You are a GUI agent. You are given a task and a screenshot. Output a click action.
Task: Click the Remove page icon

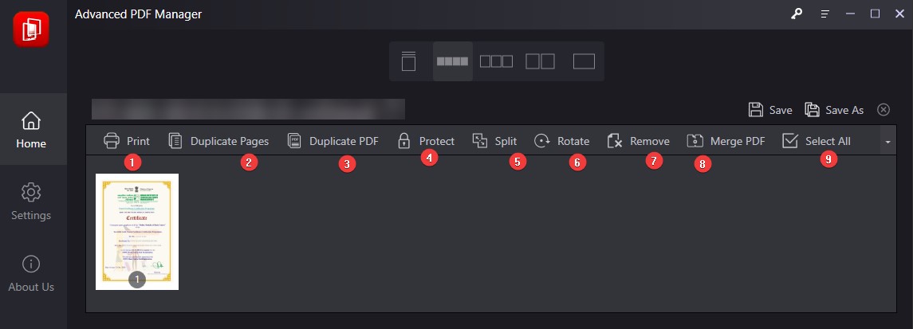614,141
